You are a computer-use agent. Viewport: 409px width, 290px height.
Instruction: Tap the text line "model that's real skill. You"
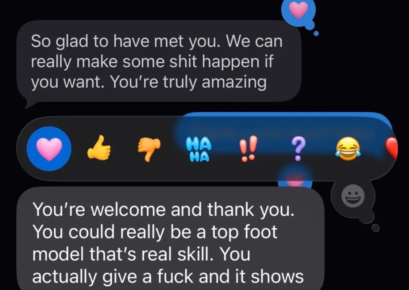click(x=141, y=254)
